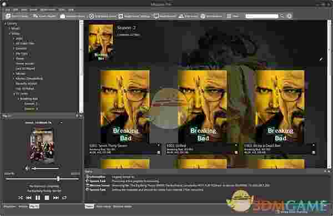Switch to the first bottom-left tab
The image size is (333, 216).
(x=10, y=207)
